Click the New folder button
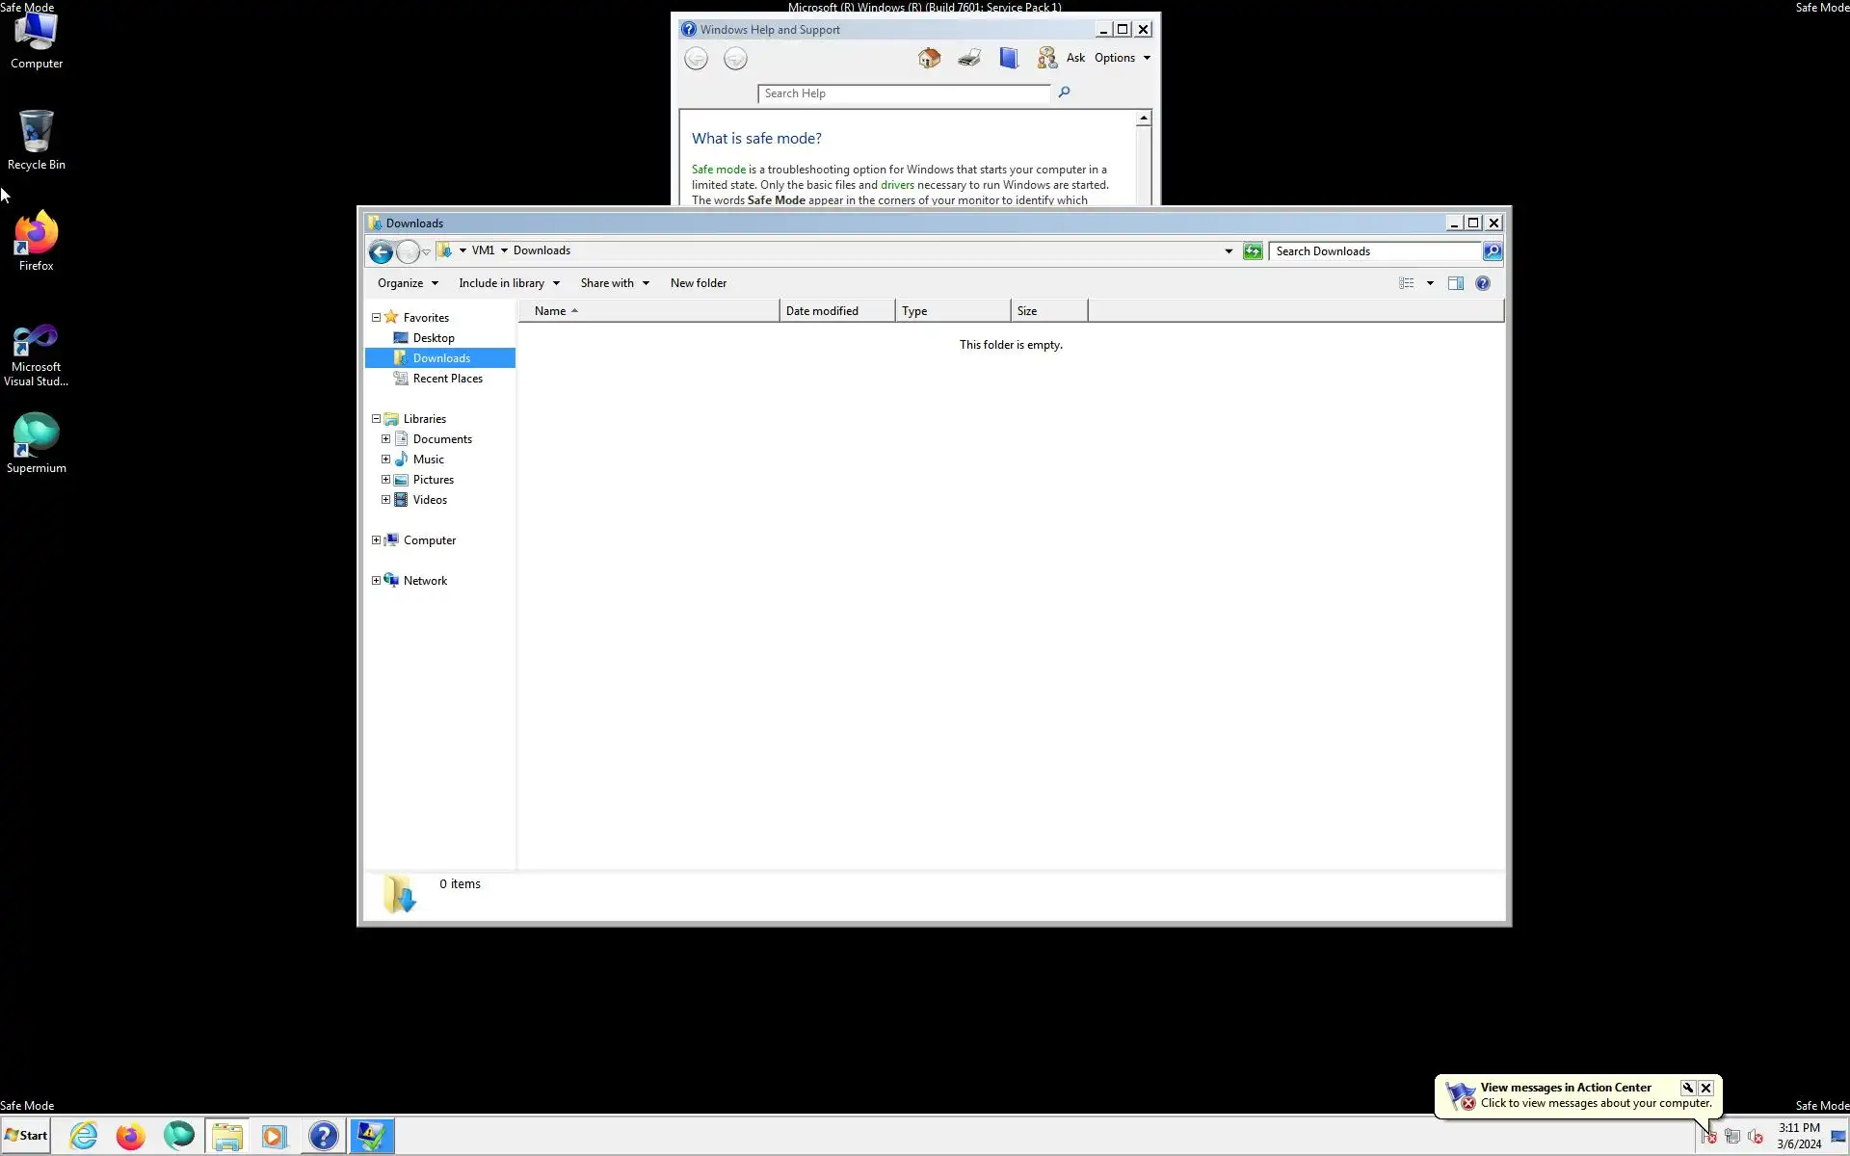Screen dimensions: 1850x1156 699,283
